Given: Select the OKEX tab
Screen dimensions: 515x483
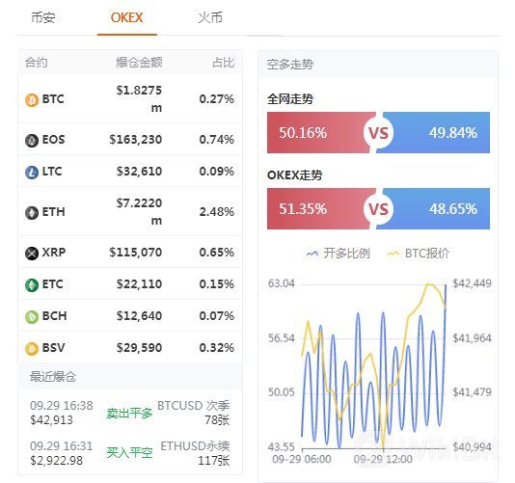Looking at the screenshot, I should 126,17.
